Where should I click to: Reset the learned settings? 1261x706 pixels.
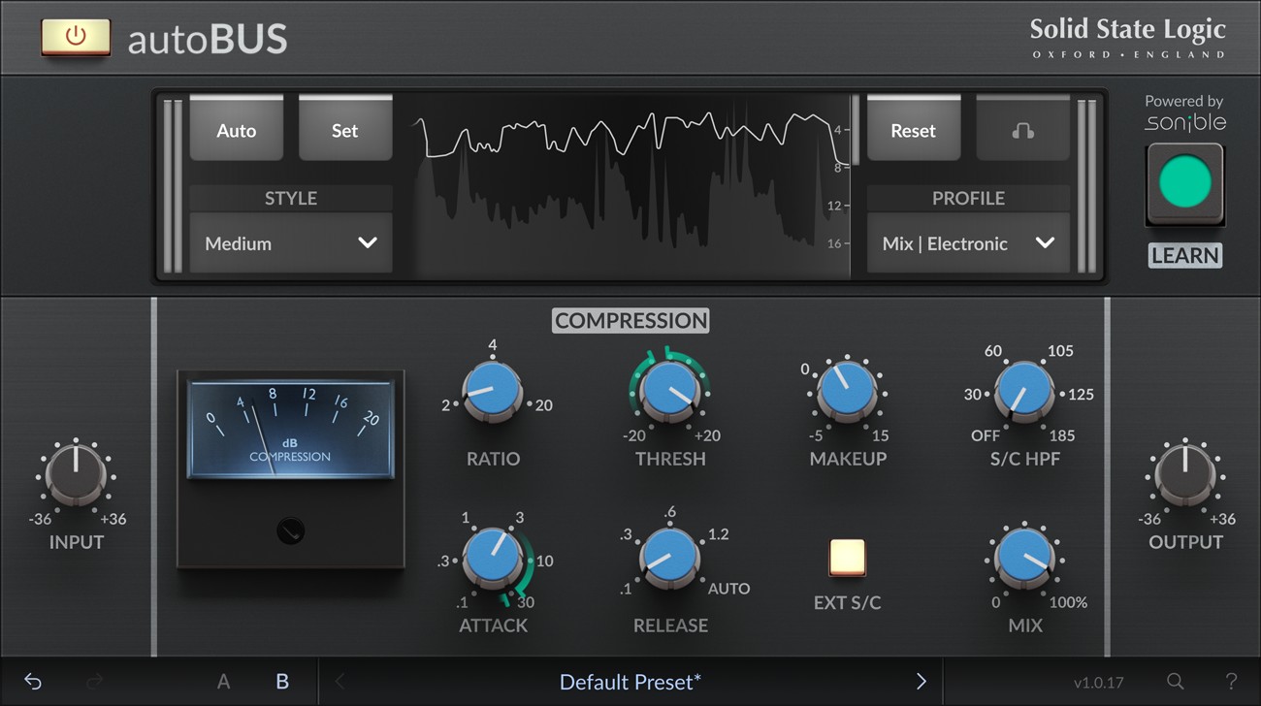tap(913, 129)
